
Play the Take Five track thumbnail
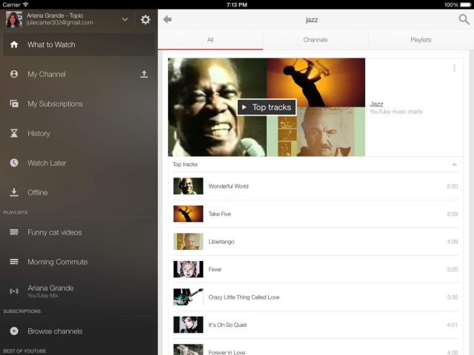(188, 214)
